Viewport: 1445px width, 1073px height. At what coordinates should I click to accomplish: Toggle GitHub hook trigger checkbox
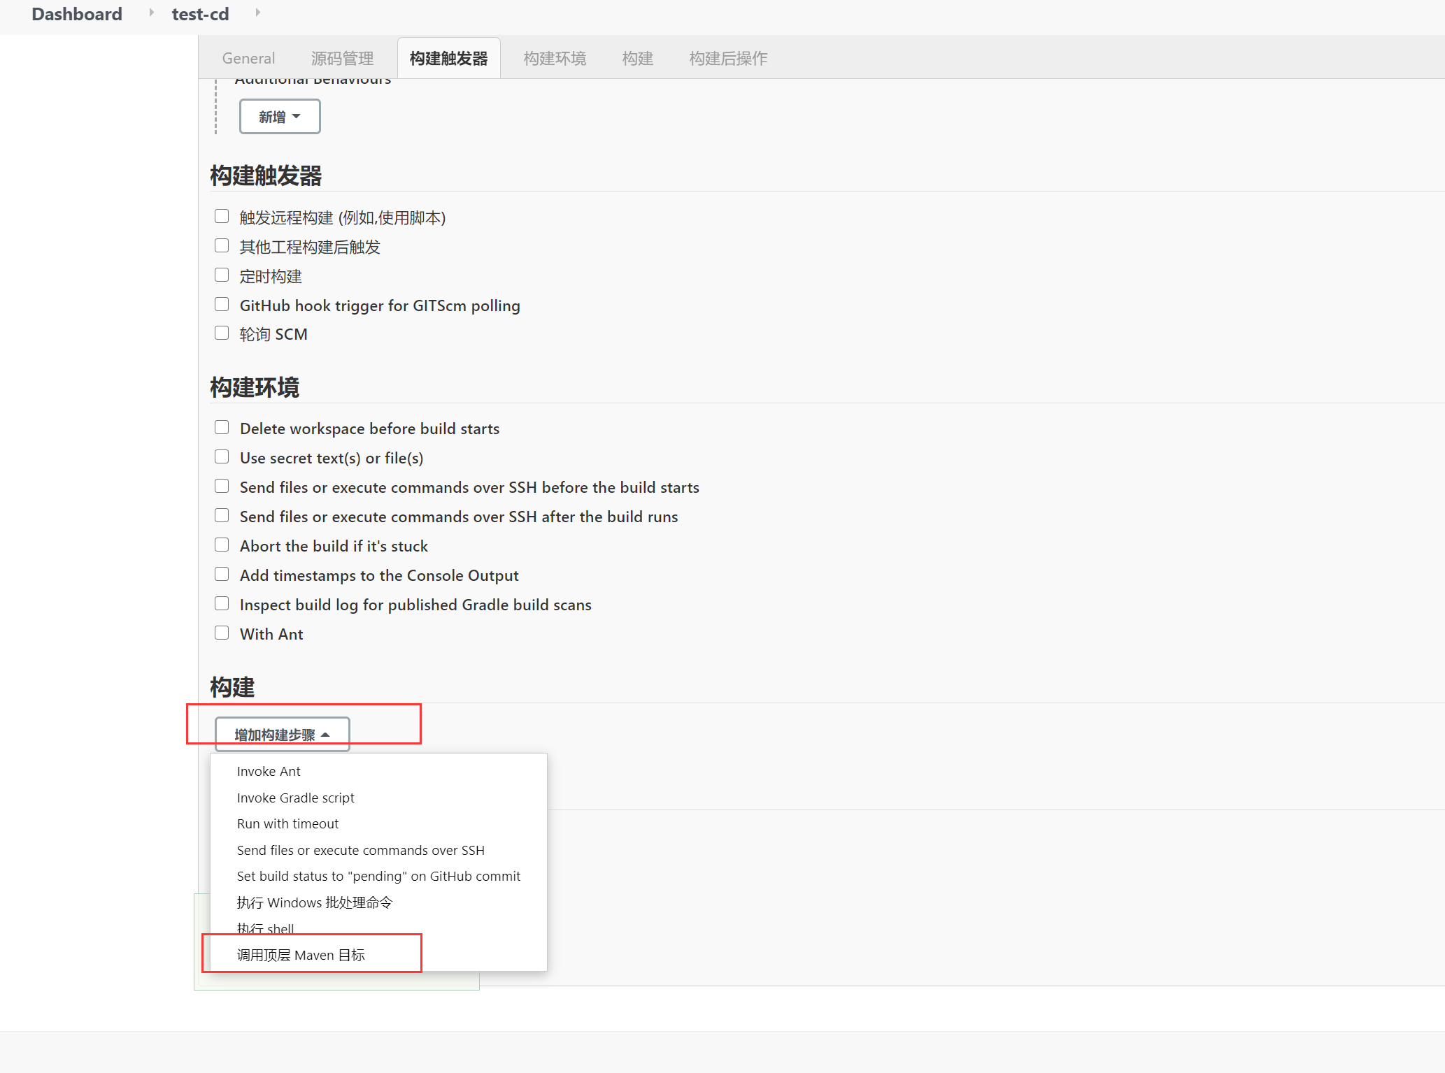222,305
